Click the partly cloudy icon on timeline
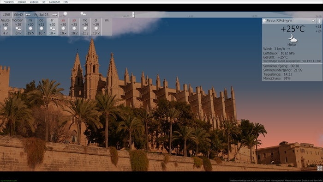 coord(83,13)
